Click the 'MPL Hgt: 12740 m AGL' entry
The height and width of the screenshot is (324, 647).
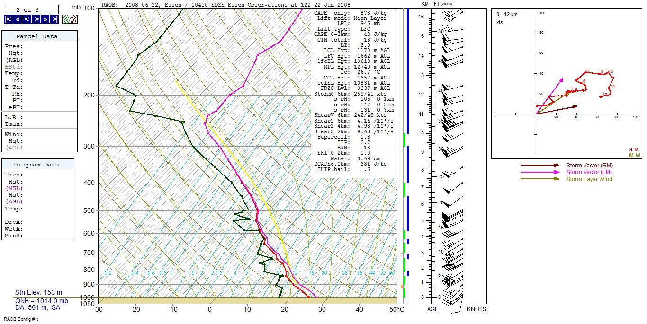(x=357, y=67)
